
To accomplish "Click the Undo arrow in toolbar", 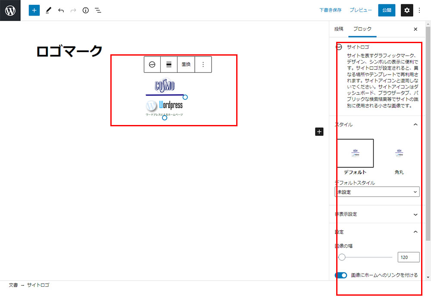I will [61, 10].
